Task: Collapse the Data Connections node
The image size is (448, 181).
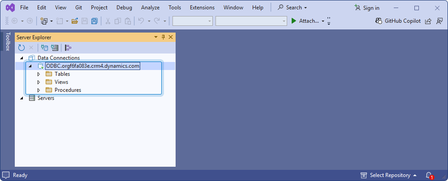Action: point(22,58)
